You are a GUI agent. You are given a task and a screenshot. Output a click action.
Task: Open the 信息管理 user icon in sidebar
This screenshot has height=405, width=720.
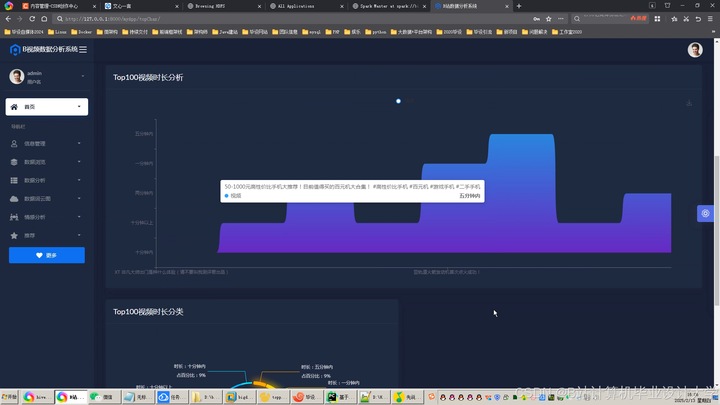point(14,143)
